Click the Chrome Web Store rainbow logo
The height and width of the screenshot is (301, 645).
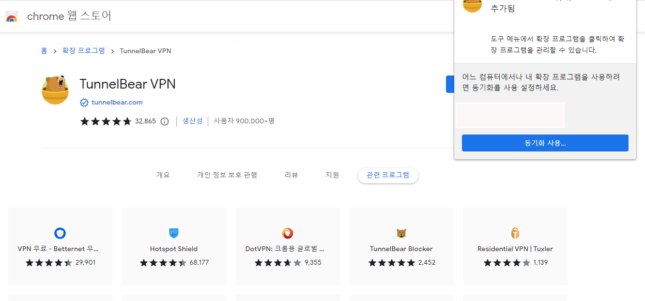[x=12, y=17]
